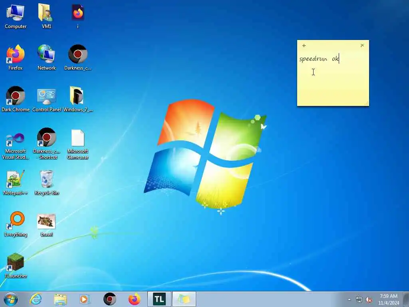Launch Internet Explorer from the taskbar
The width and height of the screenshot is (409, 307).
tap(36, 299)
